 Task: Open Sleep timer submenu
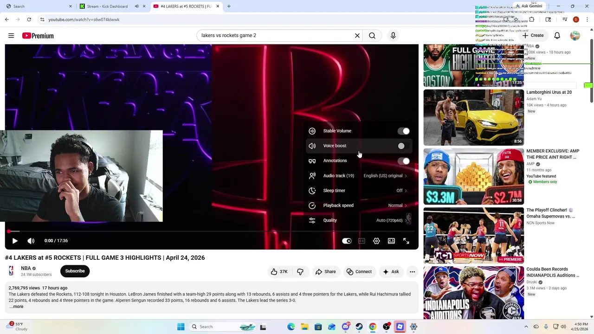359,191
